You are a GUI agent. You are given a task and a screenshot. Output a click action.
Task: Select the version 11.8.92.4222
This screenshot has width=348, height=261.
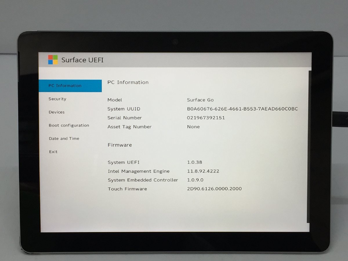203,171
